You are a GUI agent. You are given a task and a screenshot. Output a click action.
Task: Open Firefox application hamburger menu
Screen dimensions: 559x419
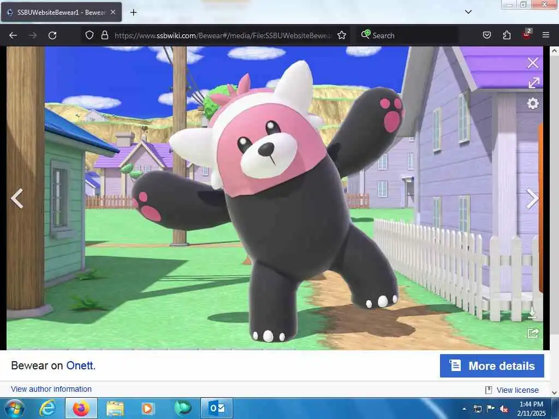[546, 35]
